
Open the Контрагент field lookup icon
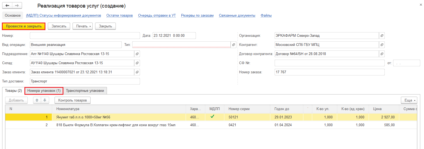tap(382, 45)
